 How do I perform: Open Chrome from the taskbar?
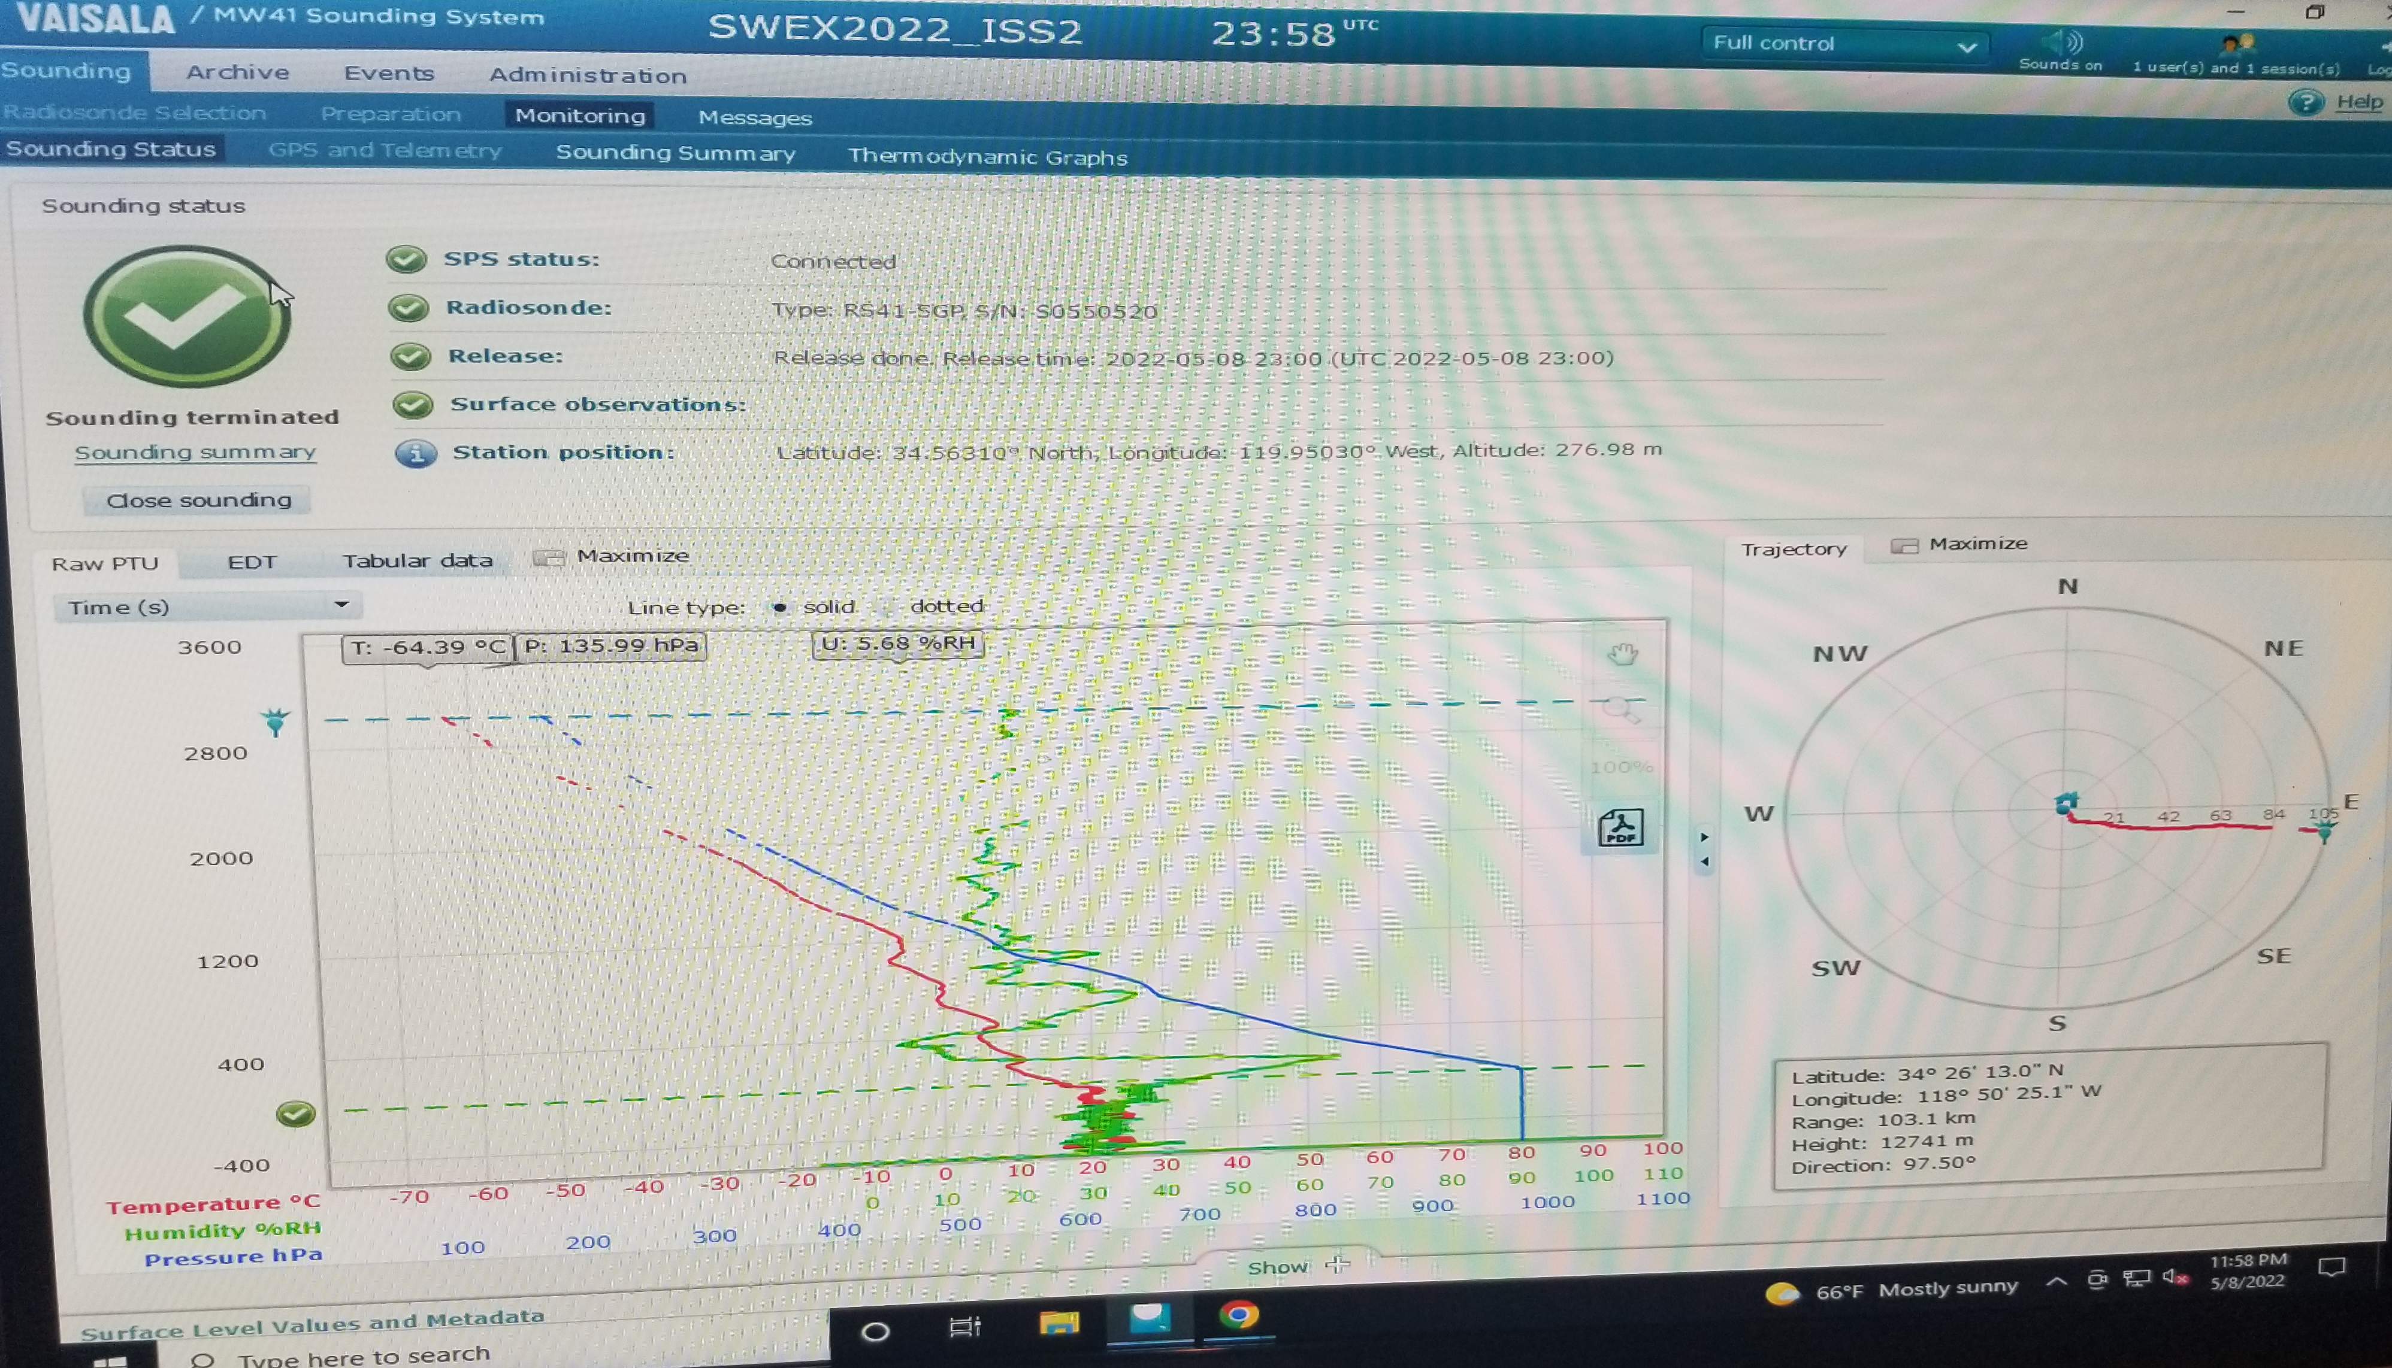[x=1238, y=1315]
